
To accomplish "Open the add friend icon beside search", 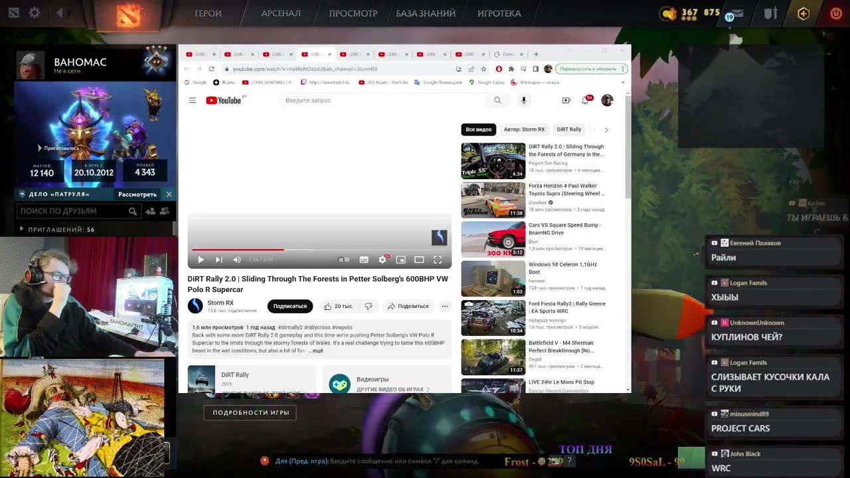I will click(x=150, y=211).
